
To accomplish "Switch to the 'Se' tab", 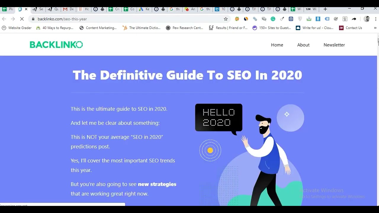I will point(38,9).
